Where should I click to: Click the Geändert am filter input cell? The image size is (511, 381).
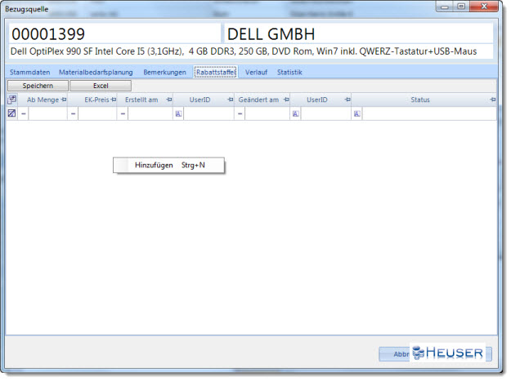[267, 113]
